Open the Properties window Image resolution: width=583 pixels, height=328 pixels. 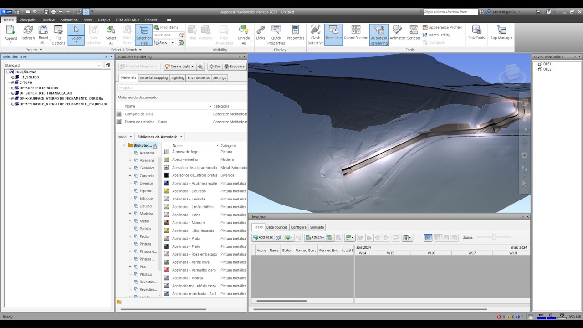click(x=295, y=33)
